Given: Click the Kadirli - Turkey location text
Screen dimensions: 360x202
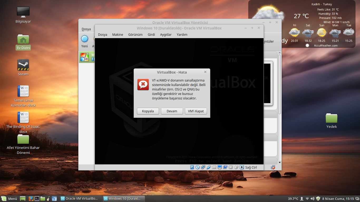Looking at the screenshot, I should (x=322, y=4).
